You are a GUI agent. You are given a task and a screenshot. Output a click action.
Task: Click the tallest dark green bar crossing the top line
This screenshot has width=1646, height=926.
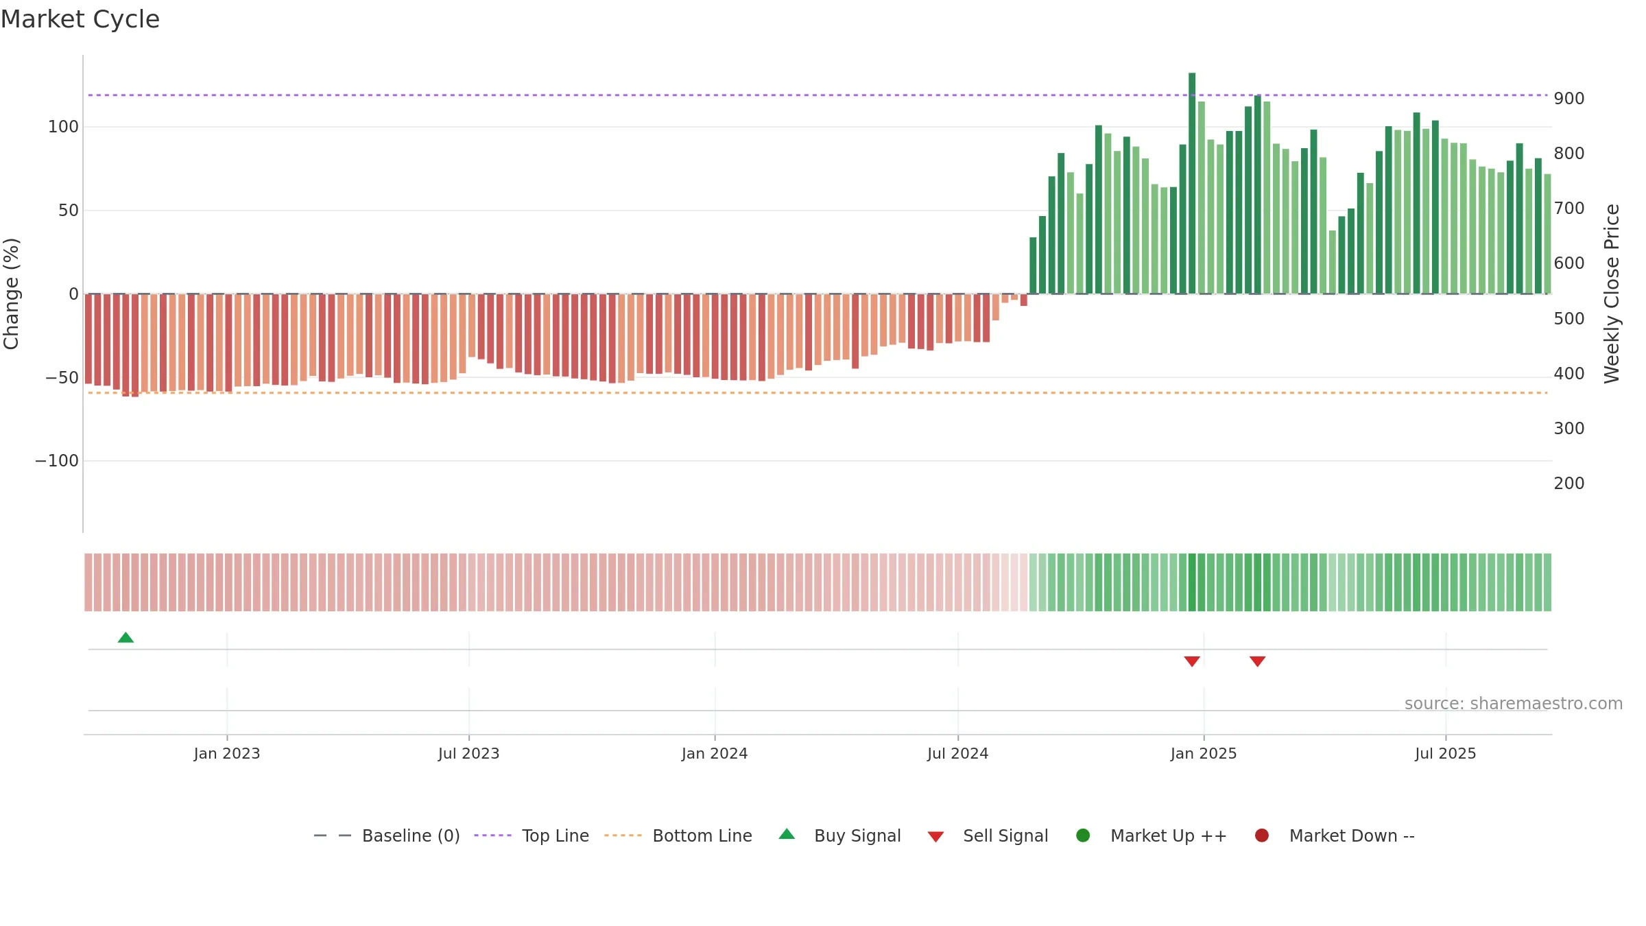[x=1192, y=183]
